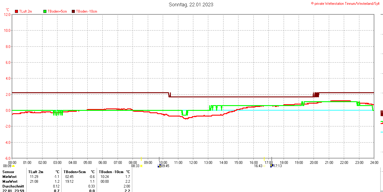Image resolution: width=383 pixels, height=192 pixels.
Task: Click the 20:00 tick on the time axis
Action: (314, 163)
